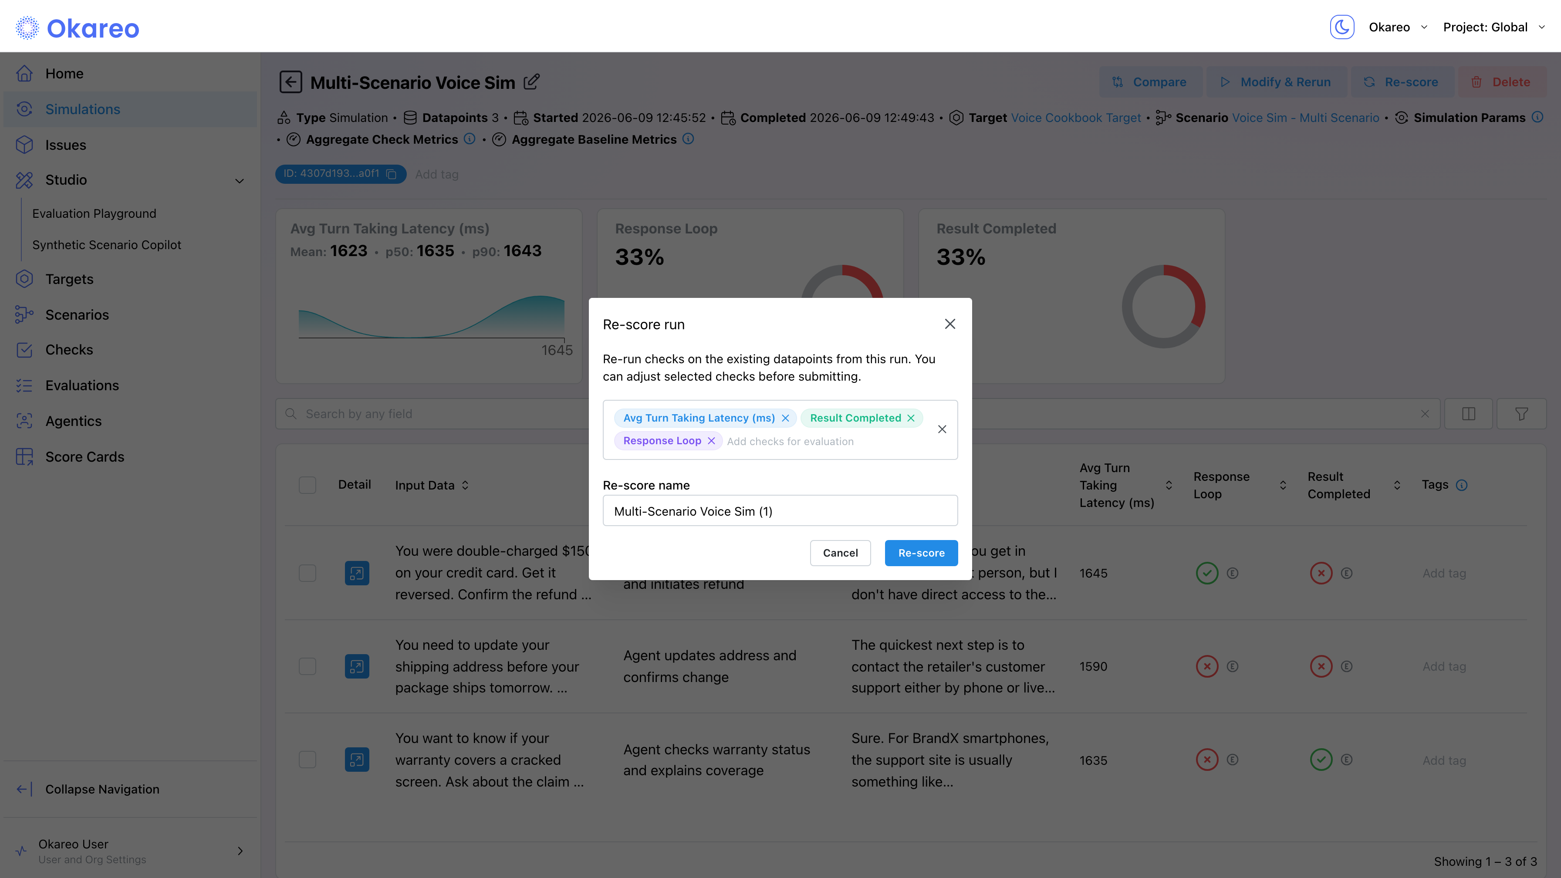1561x878 pixels.
Task: Check the warranty row checkbox
Action: point(307,760)
